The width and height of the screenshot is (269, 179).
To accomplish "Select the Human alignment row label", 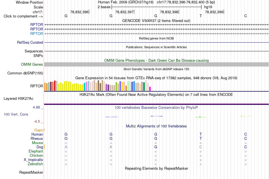I will pos(37,134).
